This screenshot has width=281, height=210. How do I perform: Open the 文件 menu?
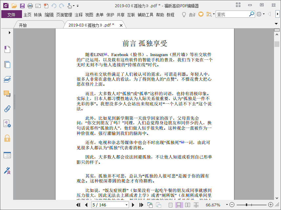(x=11, y=14)
